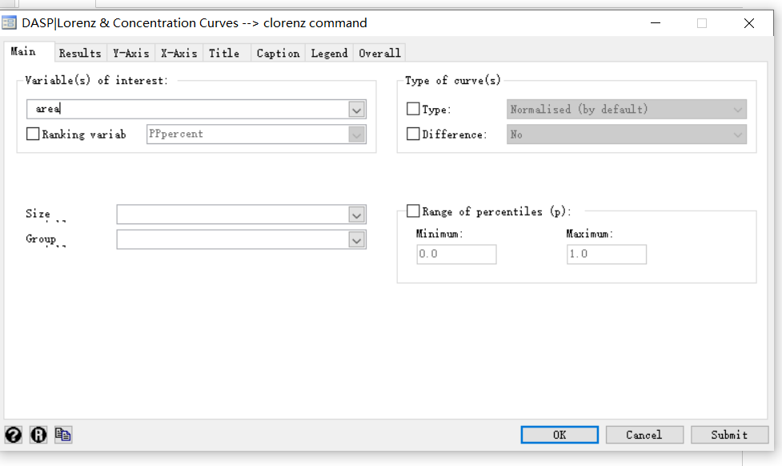Open the Y-Axis tab

click(130, 53)
